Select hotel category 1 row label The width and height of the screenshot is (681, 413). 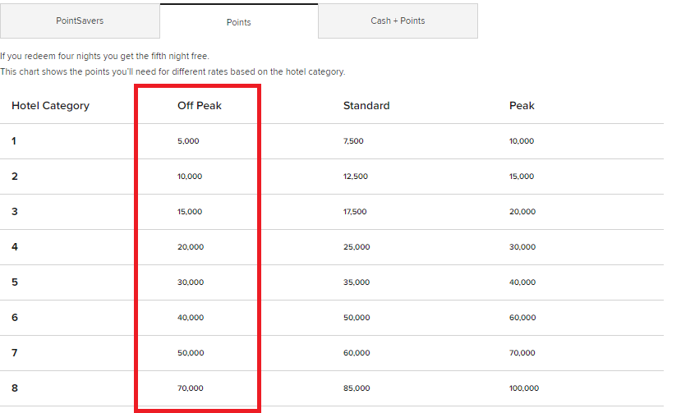coord(14,141)
